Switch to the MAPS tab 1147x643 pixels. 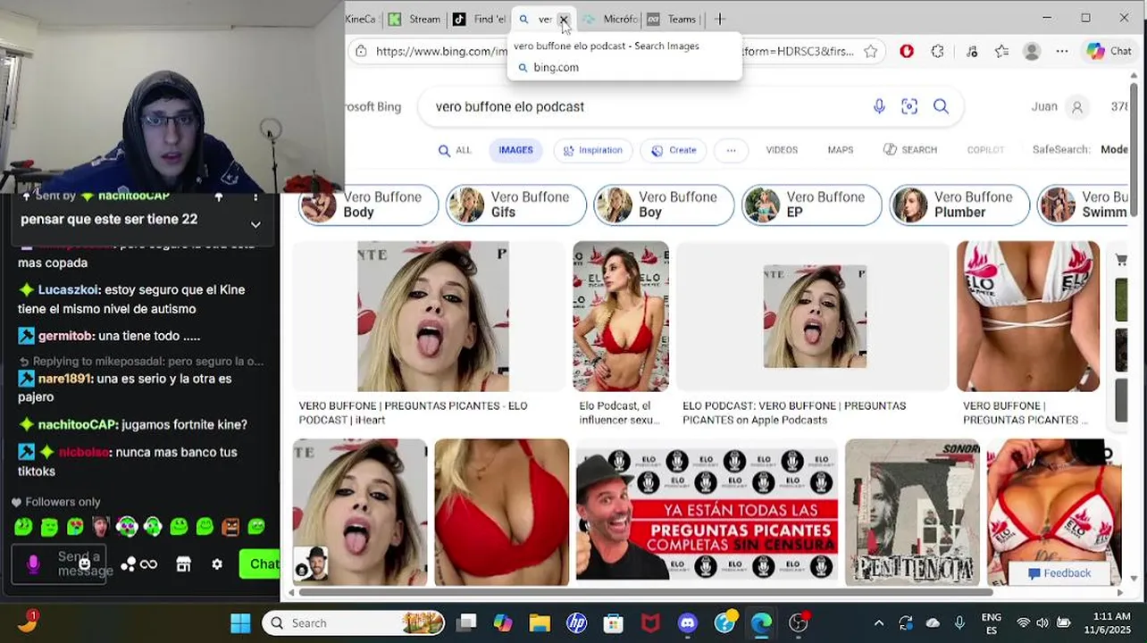click(x=841, y=150)
